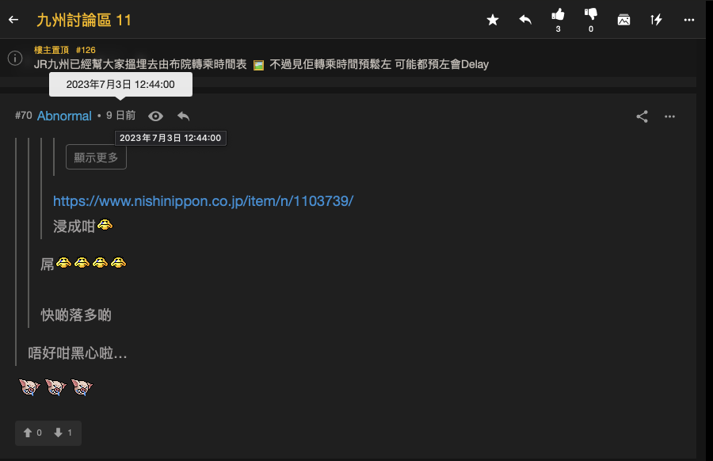713x461 pixels.
Task: Downvote post #70
Action: (x=63, y=432)
